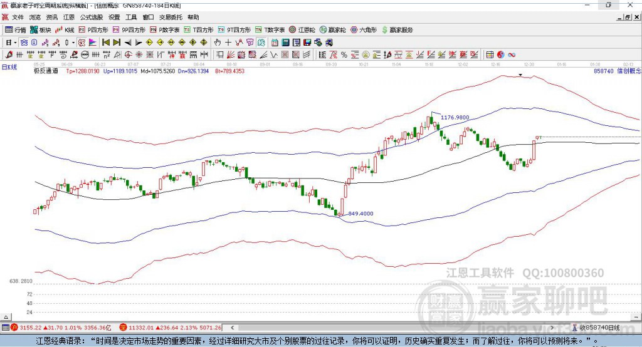The image size is (642, 347).
Task: Open the 六角形 hexagon tool
Action: pyautogui.click(x=364, y=30)
